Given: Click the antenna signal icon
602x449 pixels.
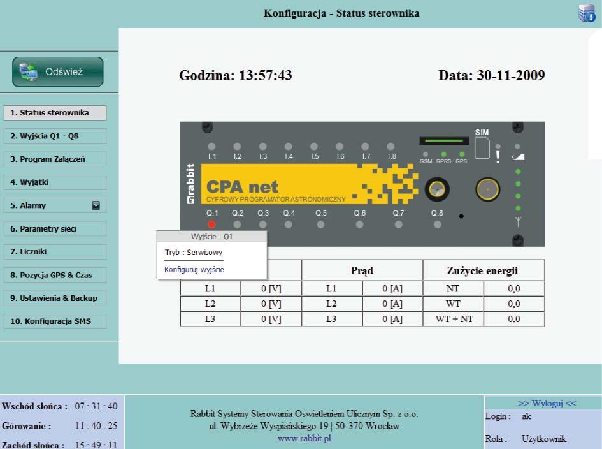Looking at the screenshot, I should click(x=518, y=222).
